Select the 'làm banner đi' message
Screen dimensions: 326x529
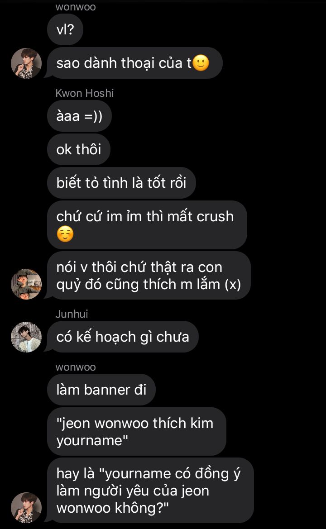101,389
